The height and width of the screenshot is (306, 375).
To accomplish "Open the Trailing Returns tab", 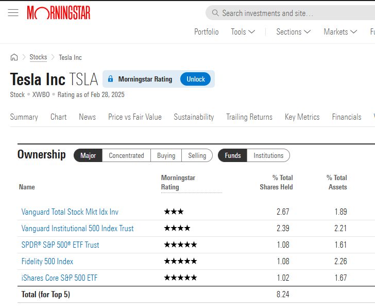I will pyautogui.click(x=249, y=117).
